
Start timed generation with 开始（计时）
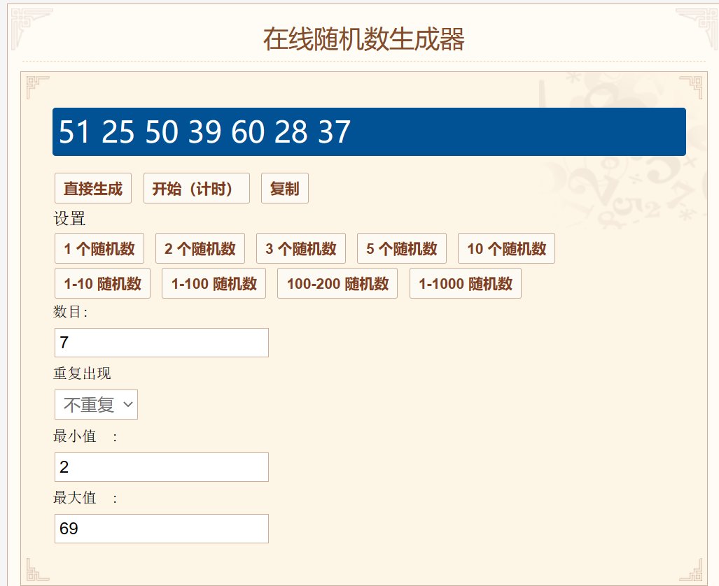click(197, 188)
